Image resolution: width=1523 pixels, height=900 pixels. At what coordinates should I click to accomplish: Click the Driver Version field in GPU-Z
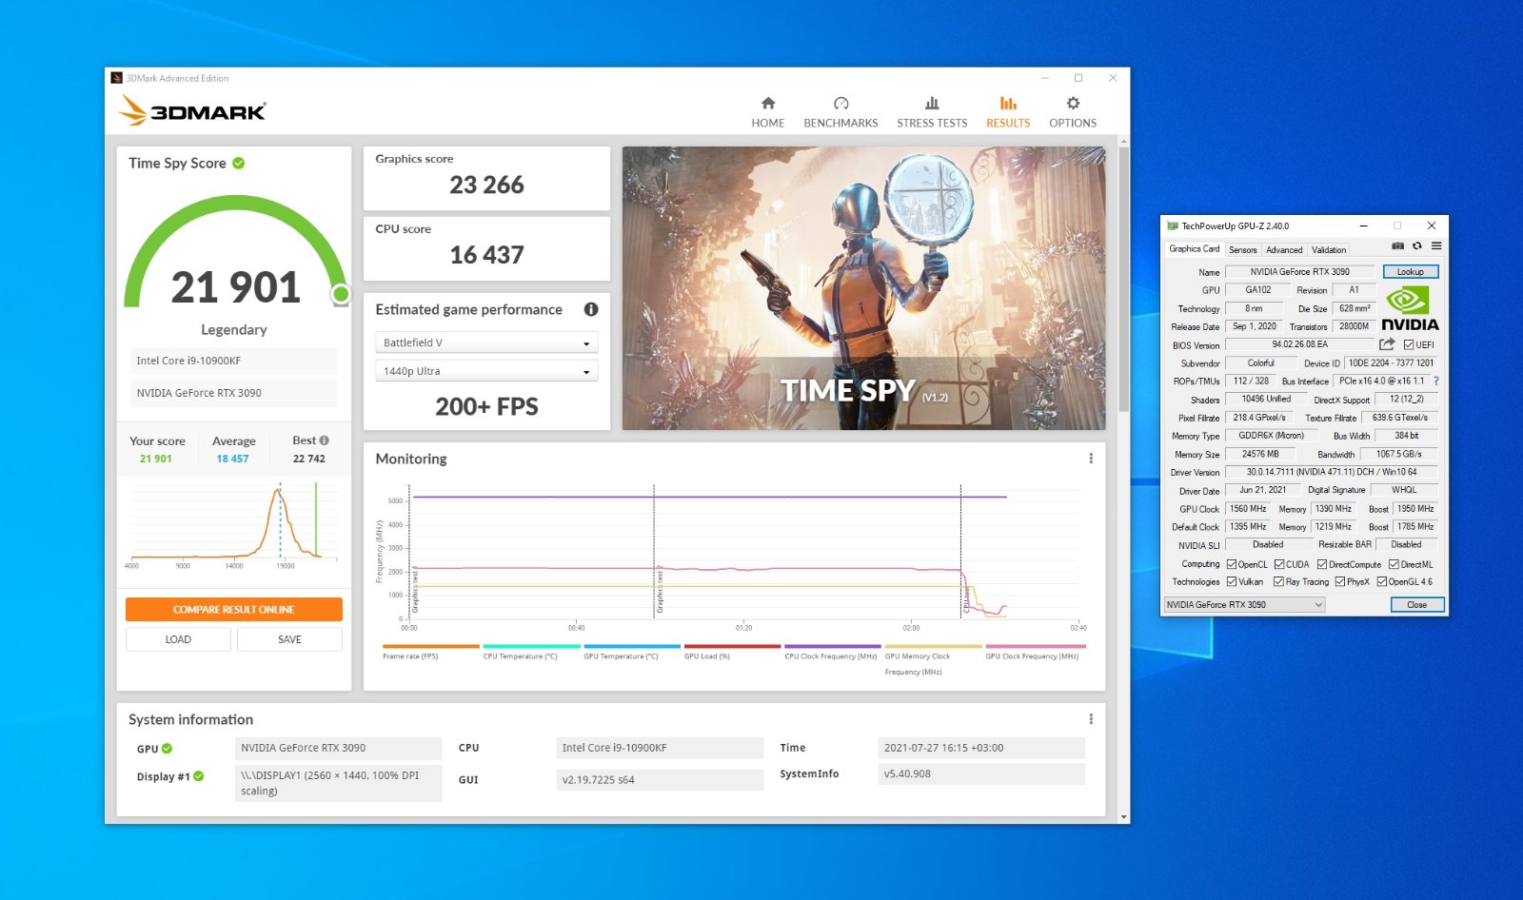pos(1332,472)
